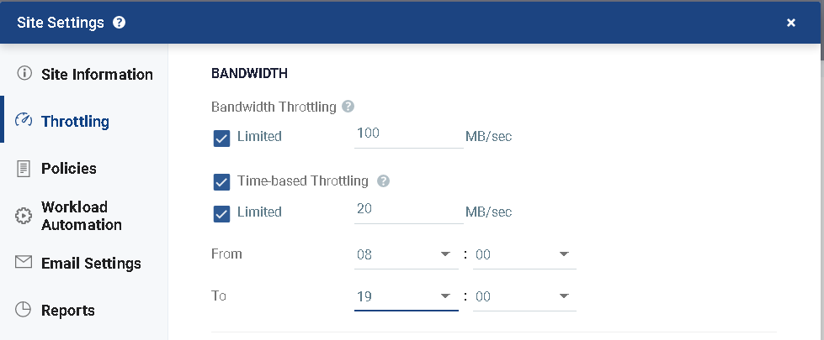Click the Policies document icon
The height and width of the screenshot is (340, 824).
coord(24,169)
